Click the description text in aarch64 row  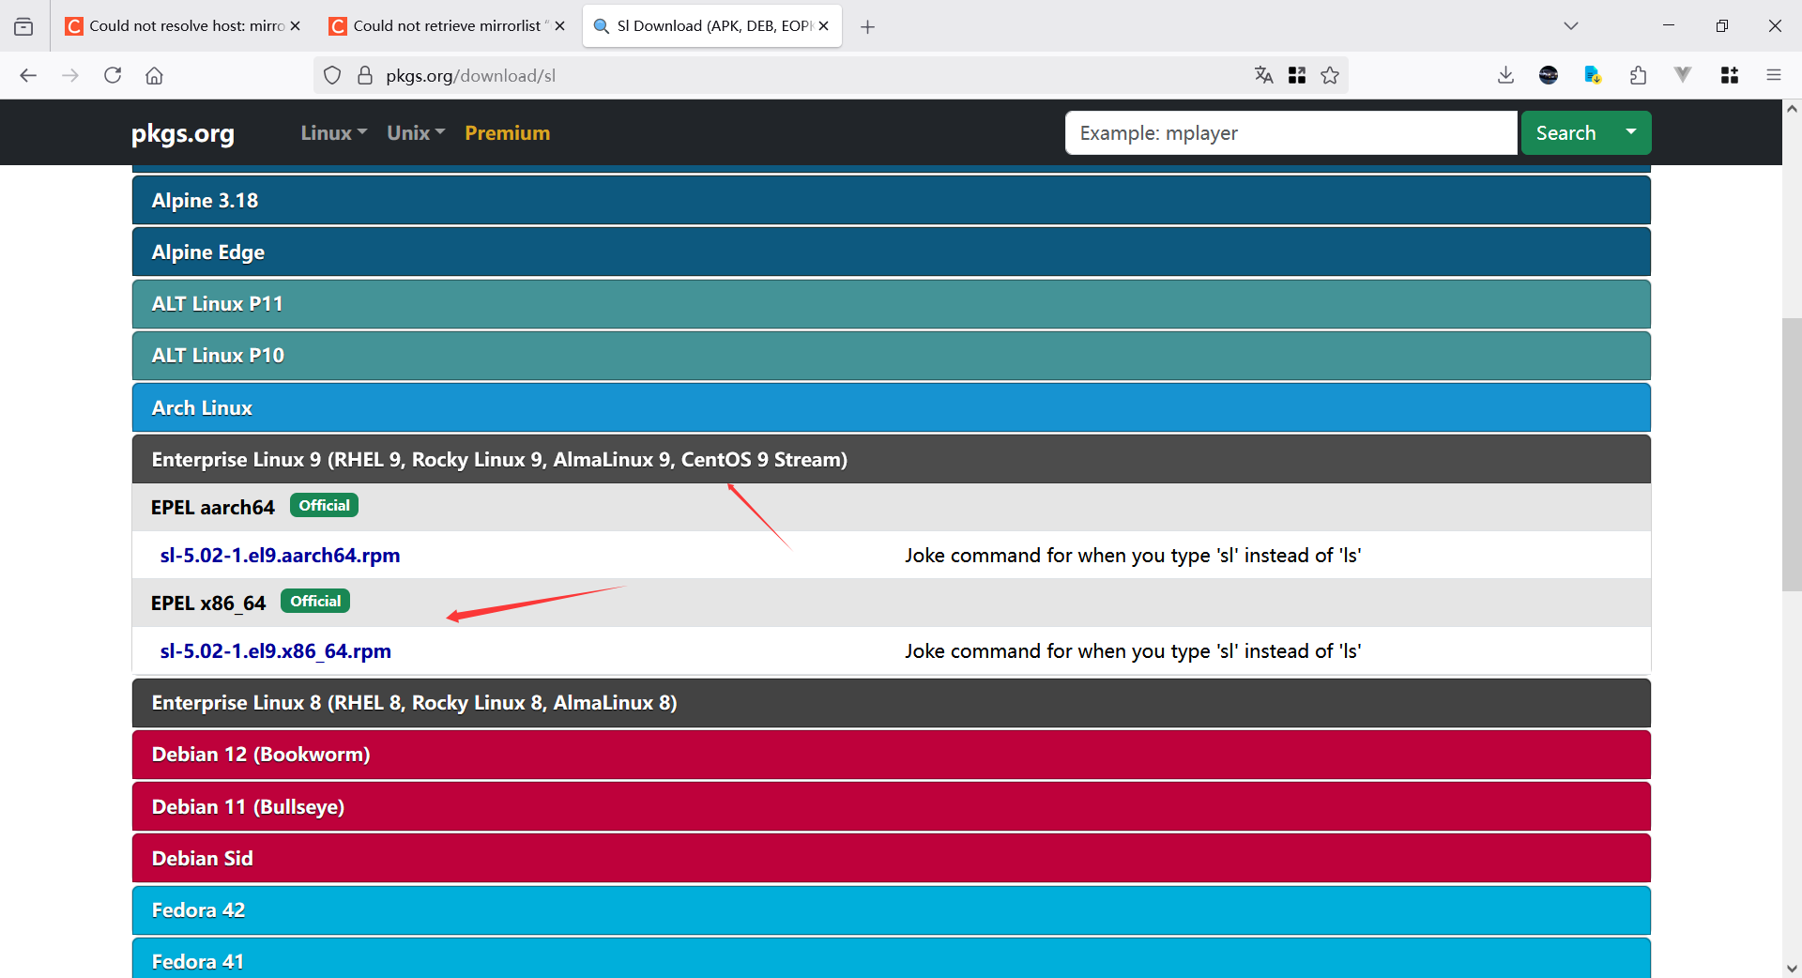point(1133,556)
